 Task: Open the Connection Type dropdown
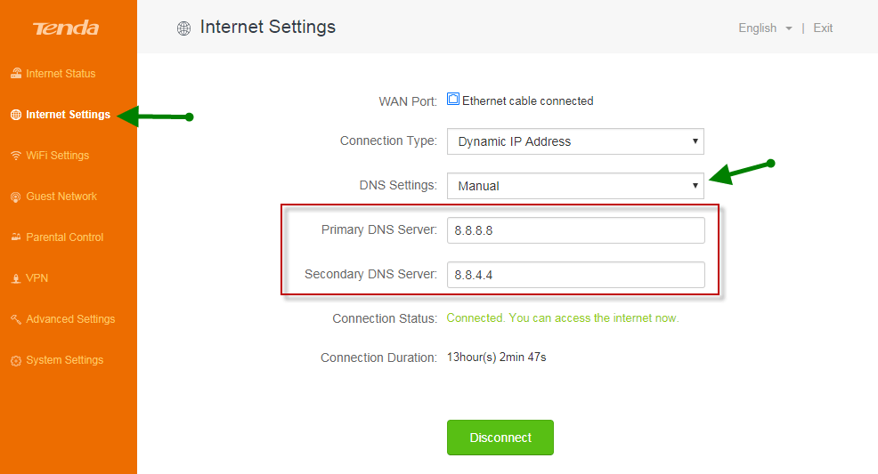tap(575, 141)
